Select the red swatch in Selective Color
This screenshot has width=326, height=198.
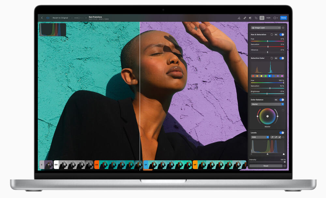click(x=253, y=76)
